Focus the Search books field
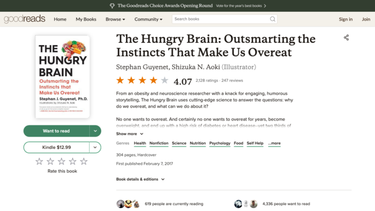Viewport: 375px width, 211px height. [x=221, y=19]
